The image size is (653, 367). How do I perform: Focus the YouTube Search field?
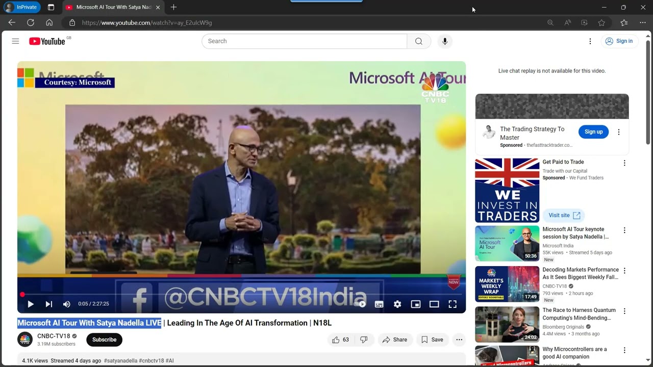305,41
